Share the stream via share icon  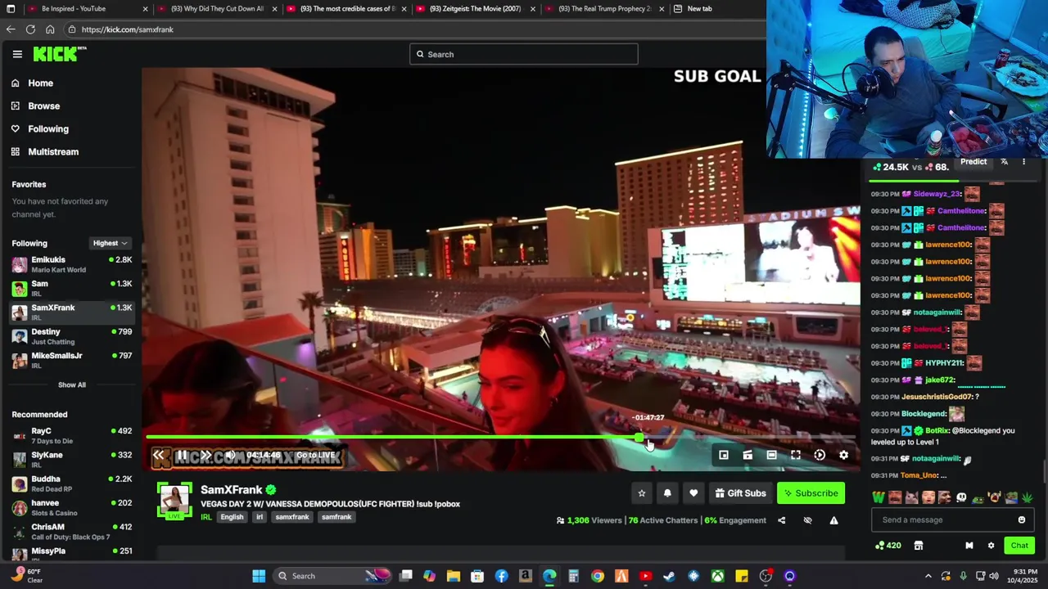click(x=781, y=520)
